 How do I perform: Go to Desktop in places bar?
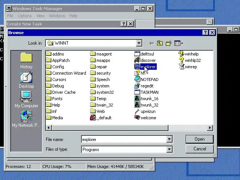click(26, 80)
